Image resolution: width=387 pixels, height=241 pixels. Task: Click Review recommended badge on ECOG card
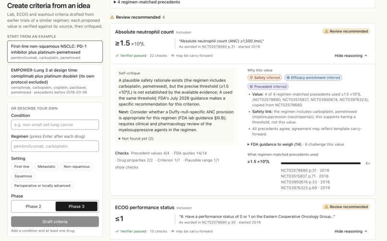[346, 207]
